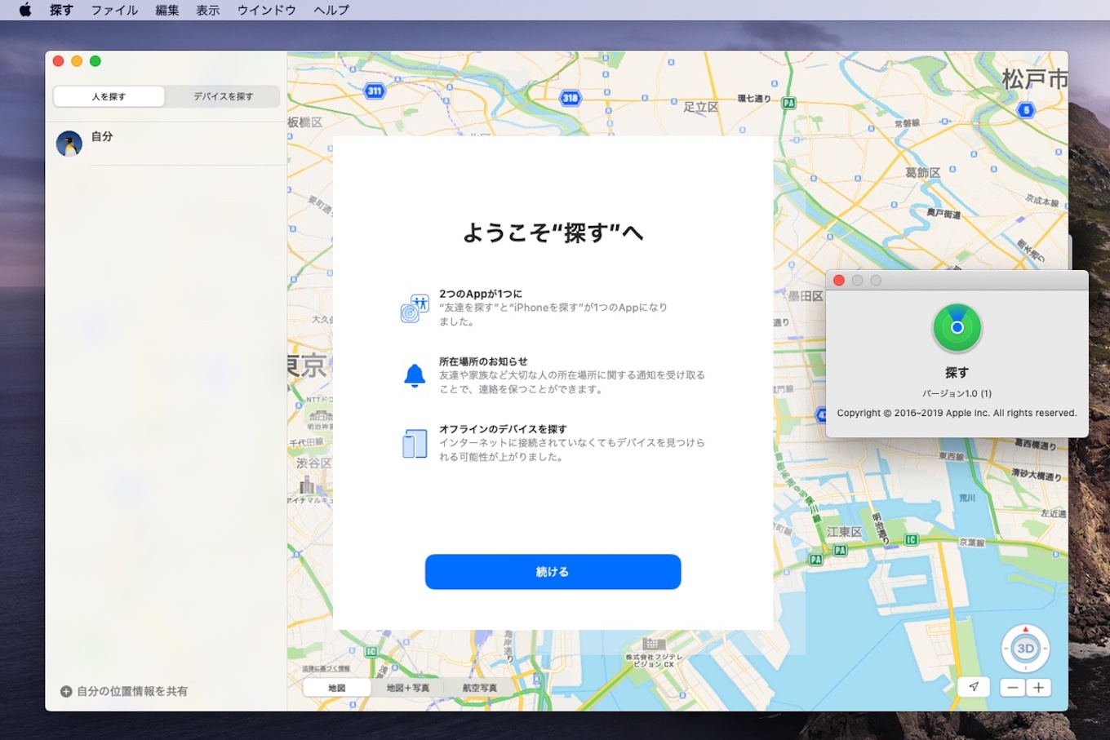The height and width of the screenshot is (740, 1110).
Task: Click the offline devices icon
Action: tap(415, 443)
